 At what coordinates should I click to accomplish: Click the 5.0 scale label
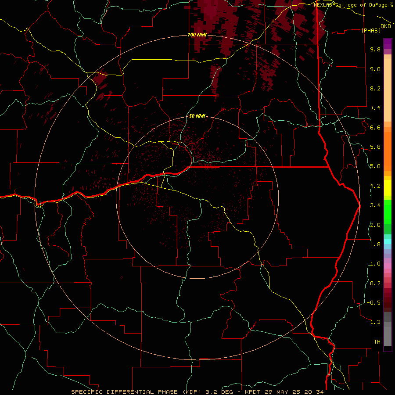click(x=375, y=166)
